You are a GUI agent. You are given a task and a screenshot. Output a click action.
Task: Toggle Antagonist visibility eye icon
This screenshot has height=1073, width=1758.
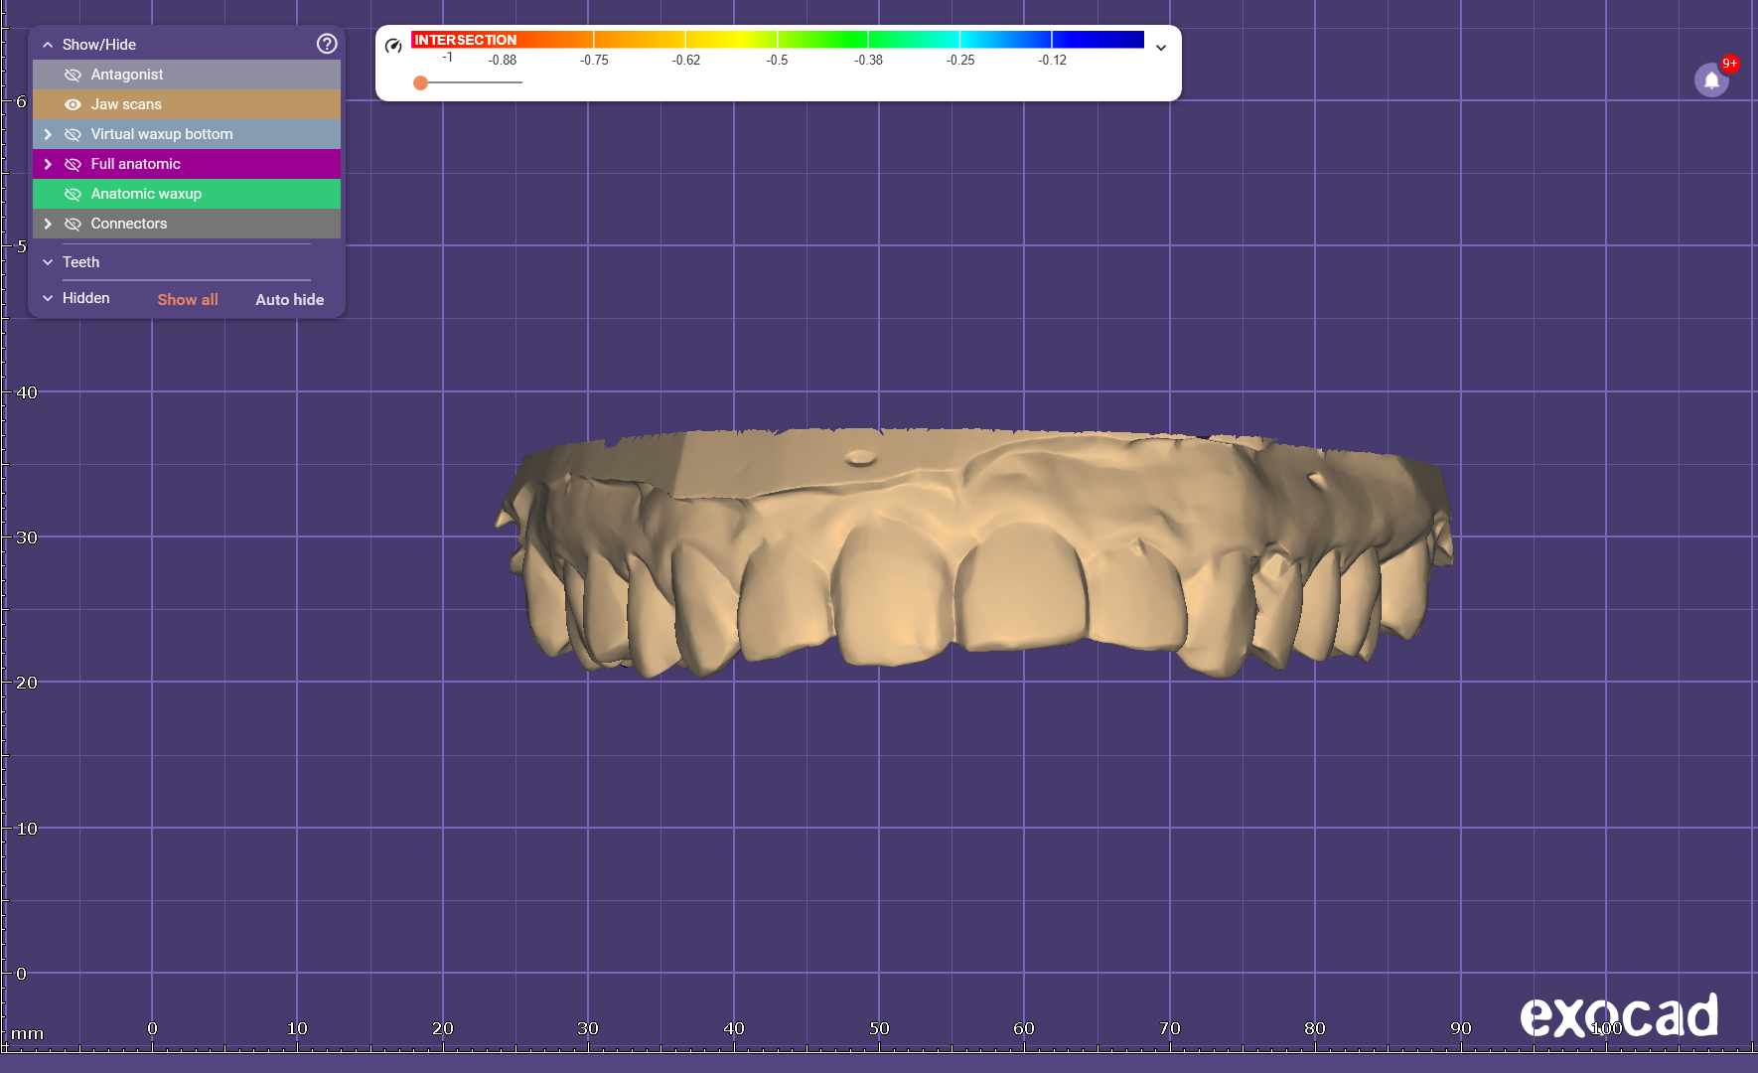73,75
